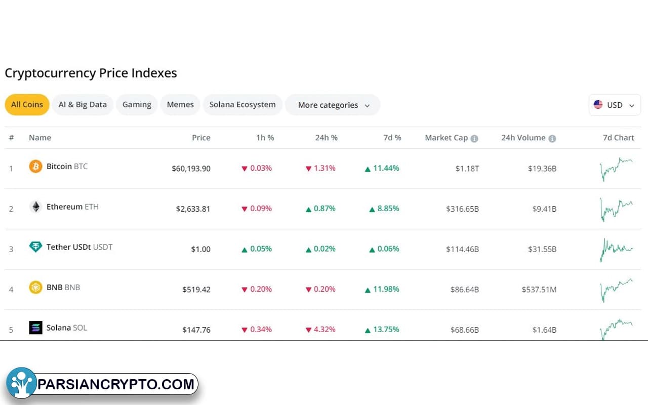
Task: Click the ParsianCrypto logo icon
Action: point(21,384)
